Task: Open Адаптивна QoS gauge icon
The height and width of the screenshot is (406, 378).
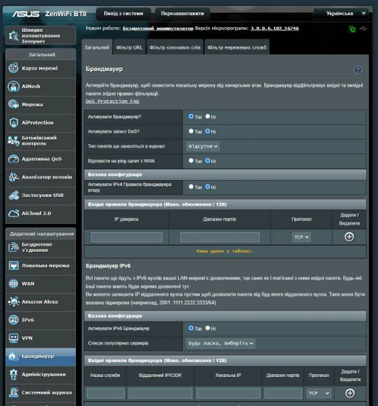Action: 14,159
